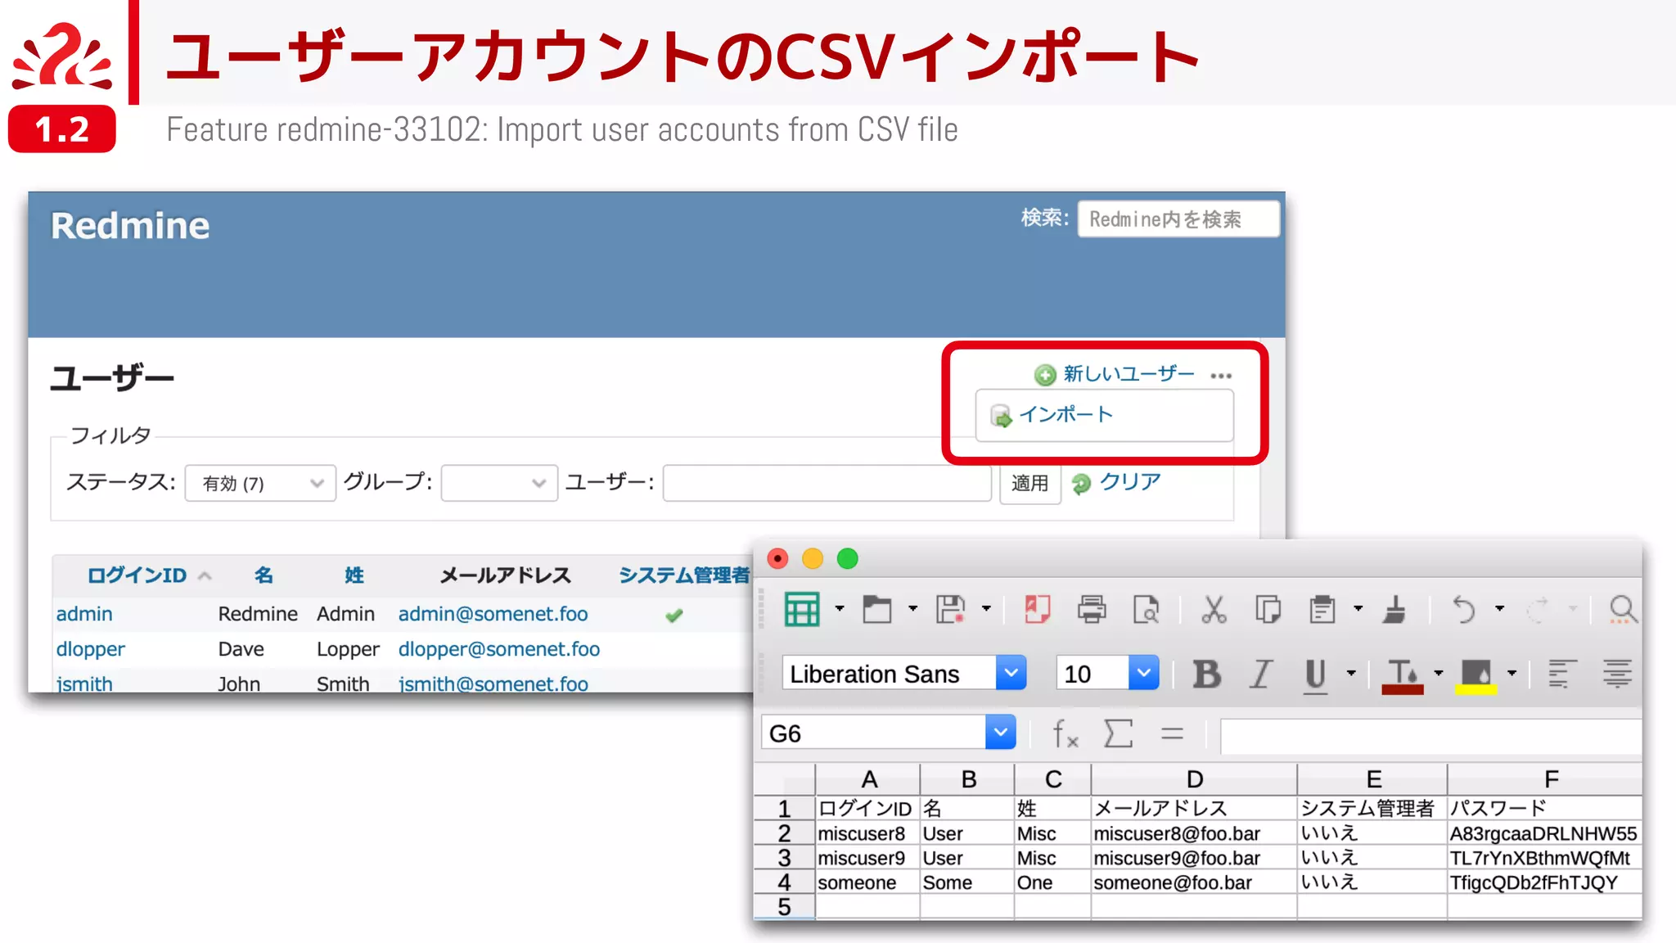Open the folder icon in spreadsheet toolbar
The image size is (1676, 943).
[876, 609]
